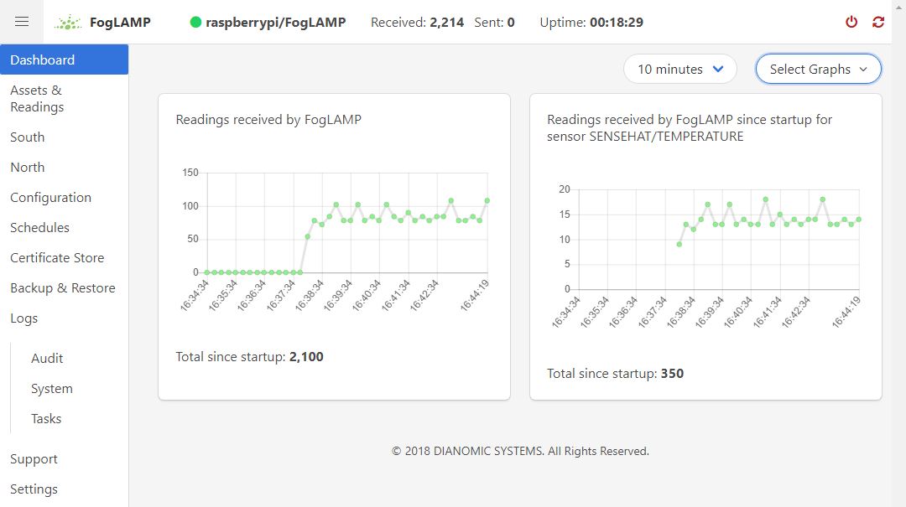Click the red shutdown power icon
This screenshot has height=507, width=906.
pyautogui.click(x=851, y=23)
